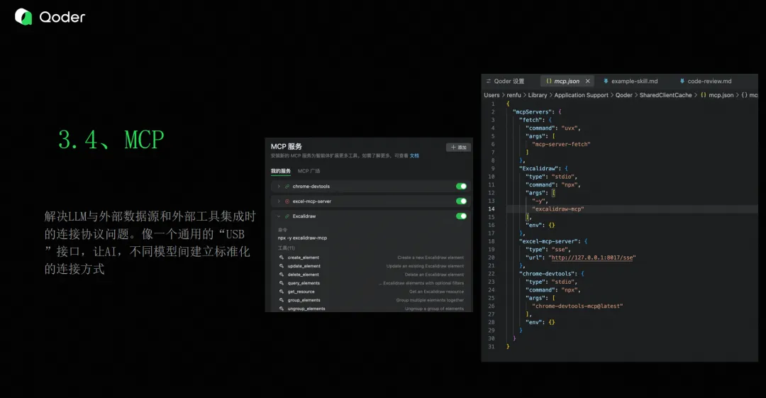766x398 pixels.
Task: Click Library in the breadcrumb path
Action: tap(538, 95)
